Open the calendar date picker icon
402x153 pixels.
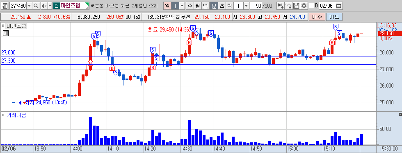coord(339,6)
